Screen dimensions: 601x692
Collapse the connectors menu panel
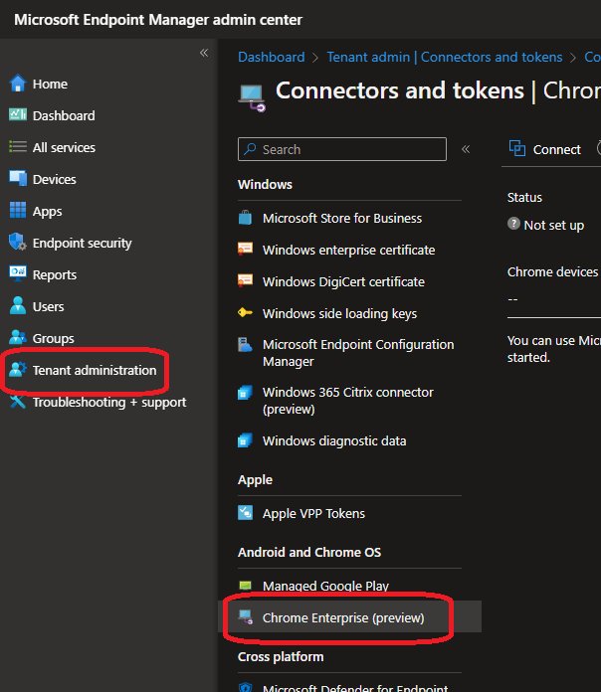click(465, 149)
